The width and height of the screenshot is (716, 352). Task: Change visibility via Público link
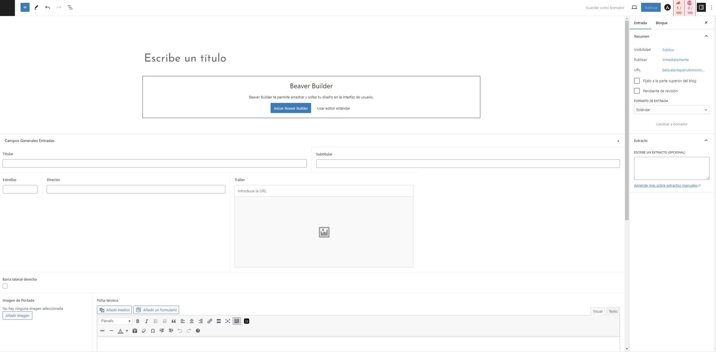(668, 50)
